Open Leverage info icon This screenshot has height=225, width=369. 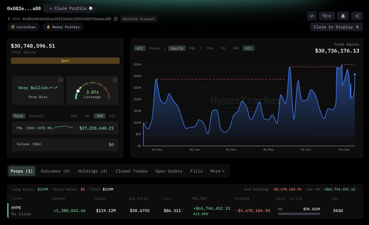coord(115,80)
